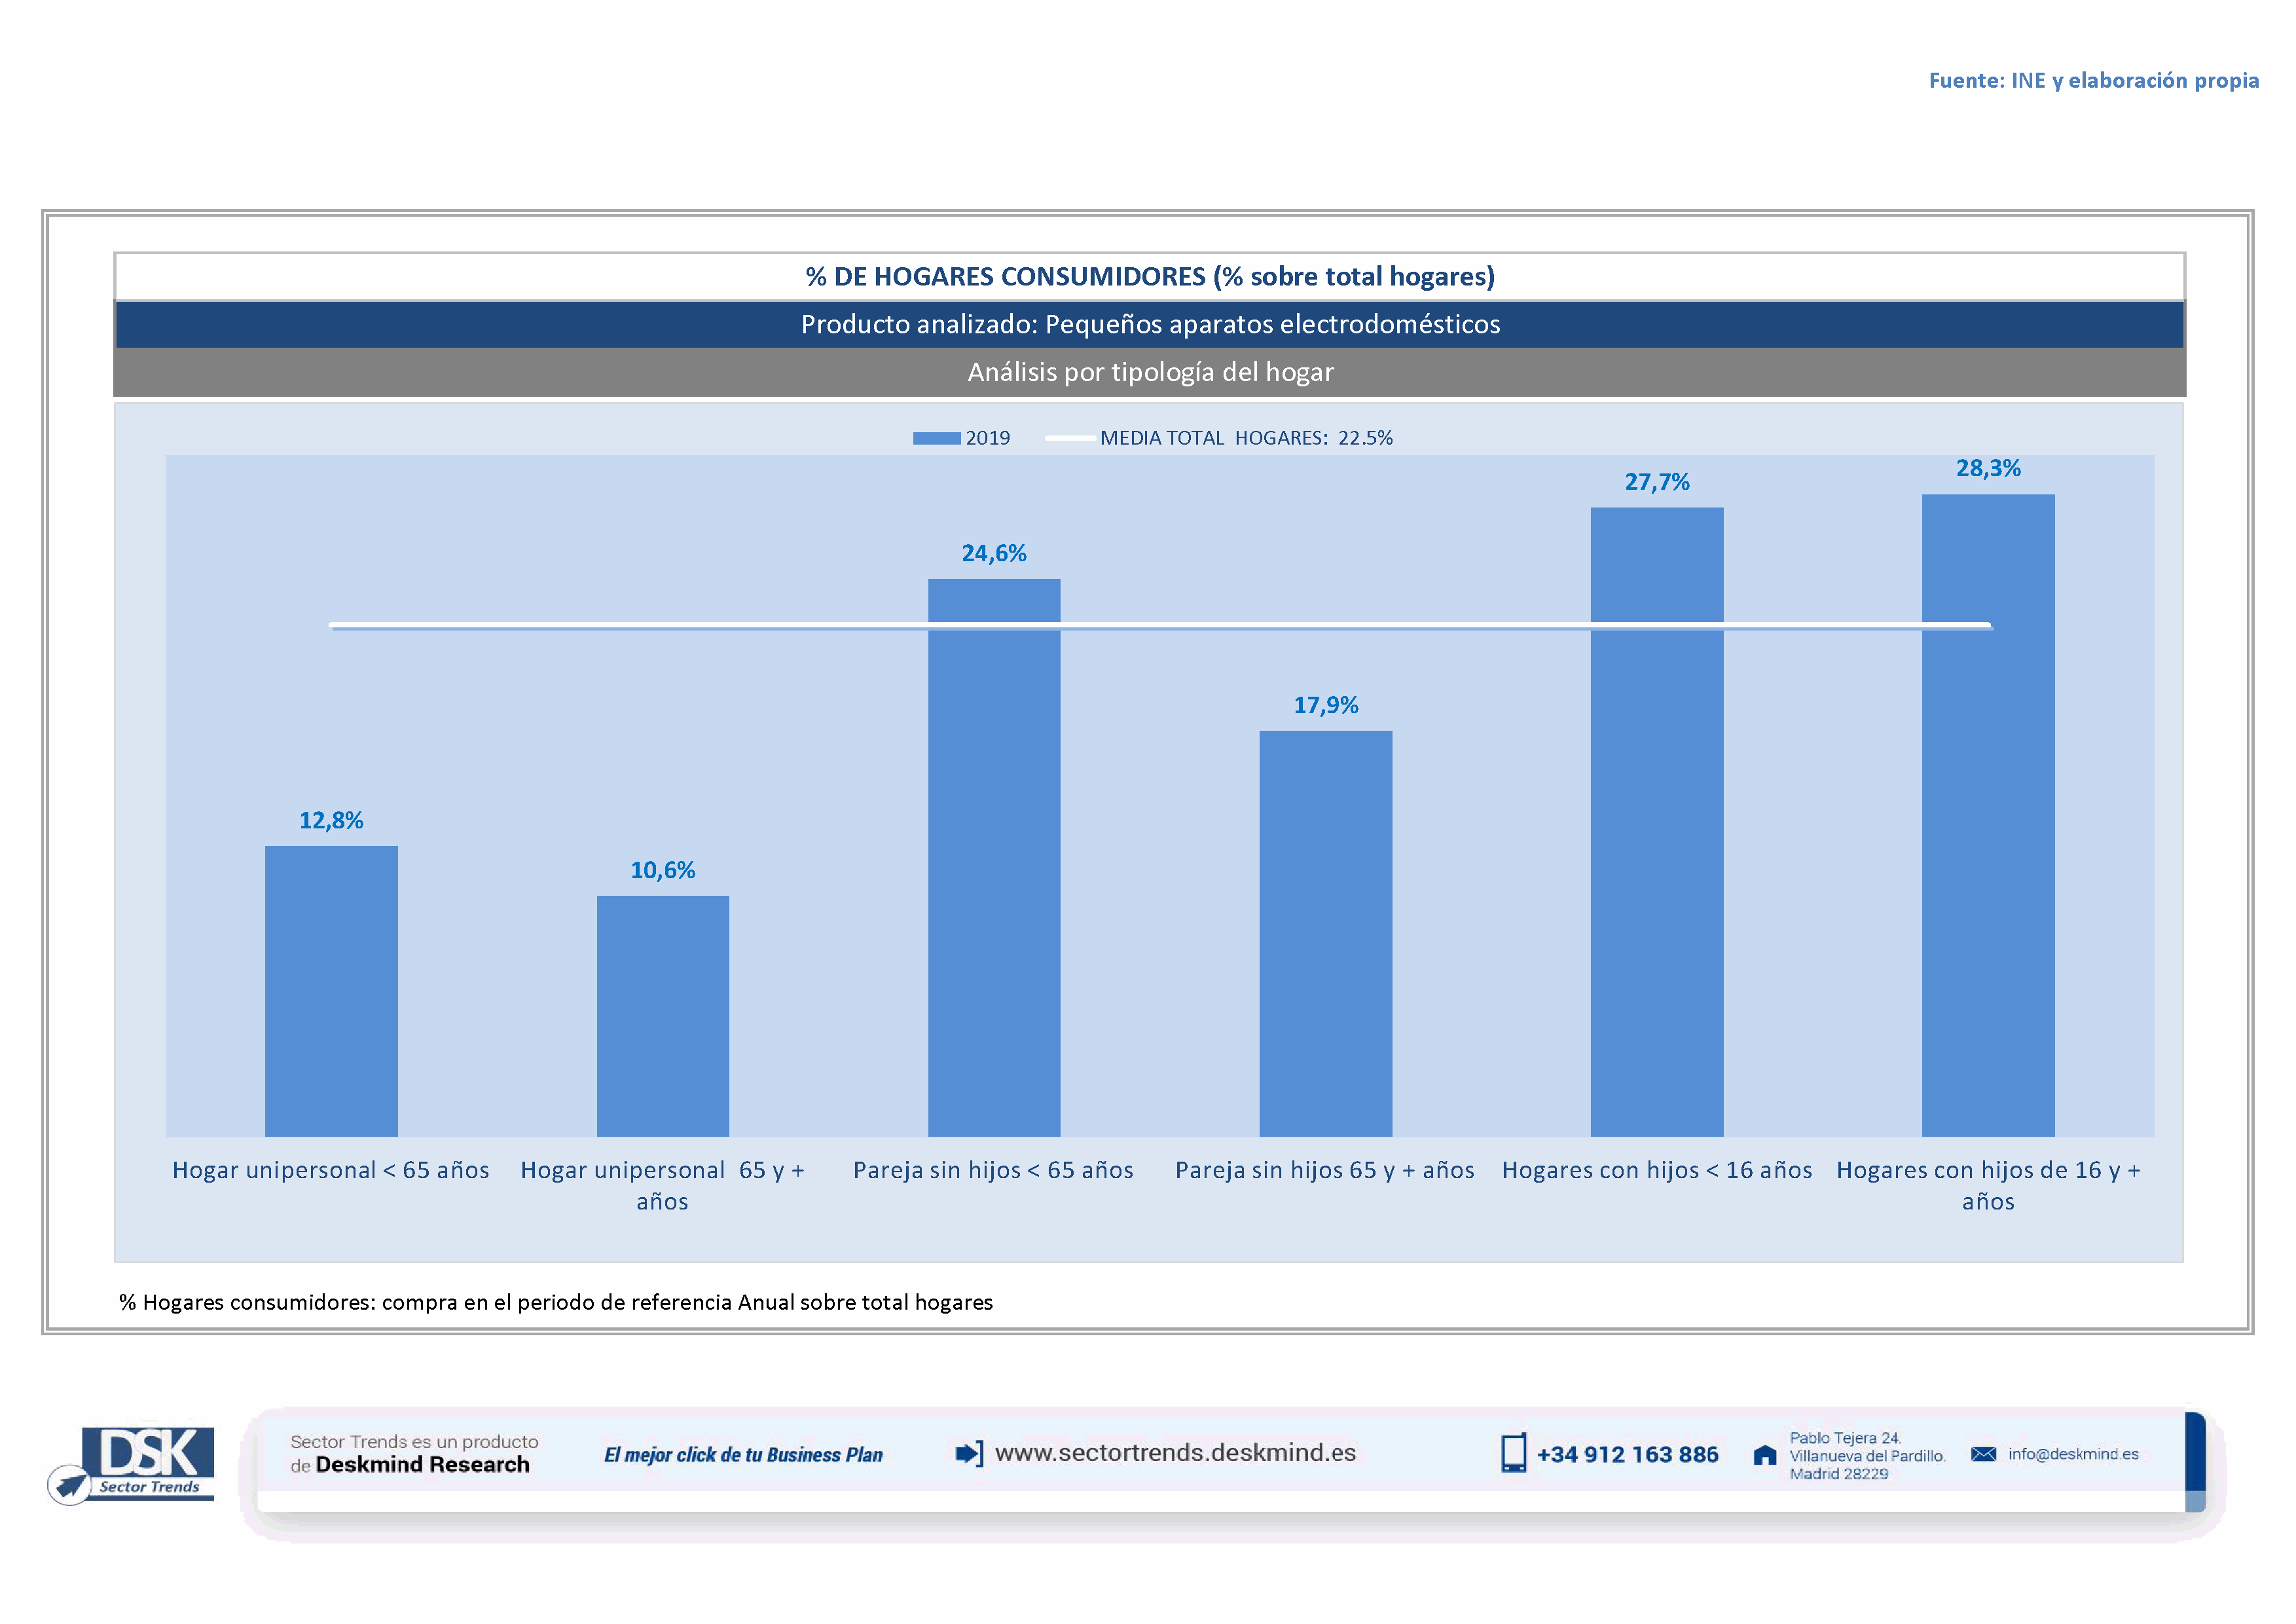Click the chart title % DE HOGARES CONSUMIDORES
Viewport: 2296px width, 1624px height.
pos(1149,277)
